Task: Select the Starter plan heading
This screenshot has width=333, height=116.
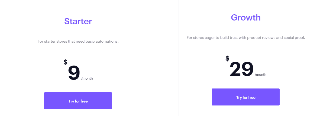Action: coord(78,21)
